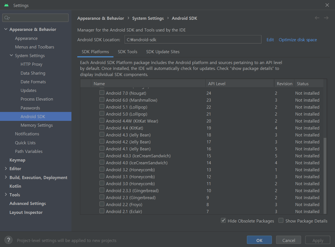Click the Apply button
This screenshot has height=247, width=335.
tap(318, 240)
